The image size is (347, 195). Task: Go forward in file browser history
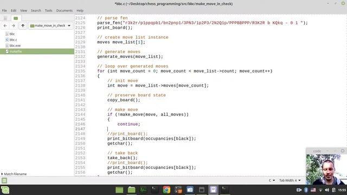pos(13,25)
